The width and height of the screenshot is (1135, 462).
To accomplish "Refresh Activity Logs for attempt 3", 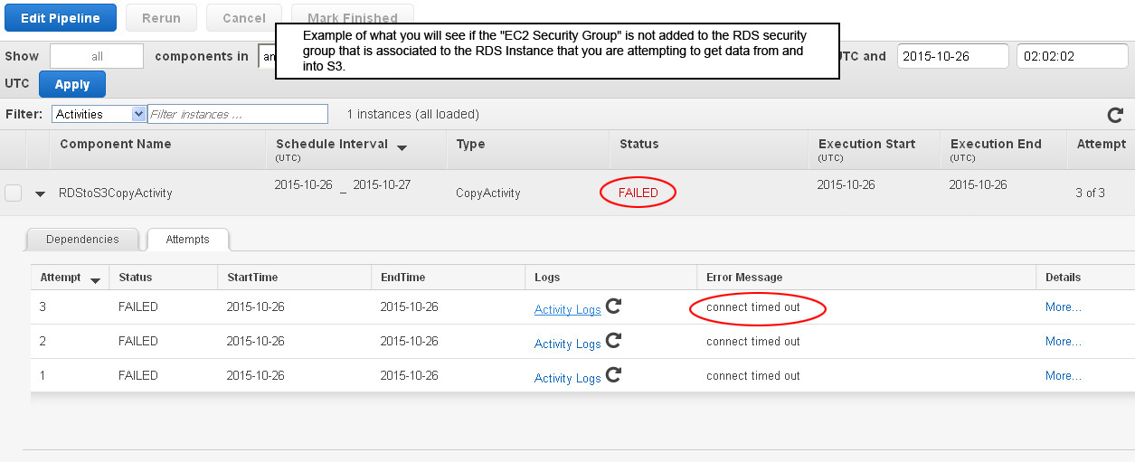I will (x=613, y=306).
